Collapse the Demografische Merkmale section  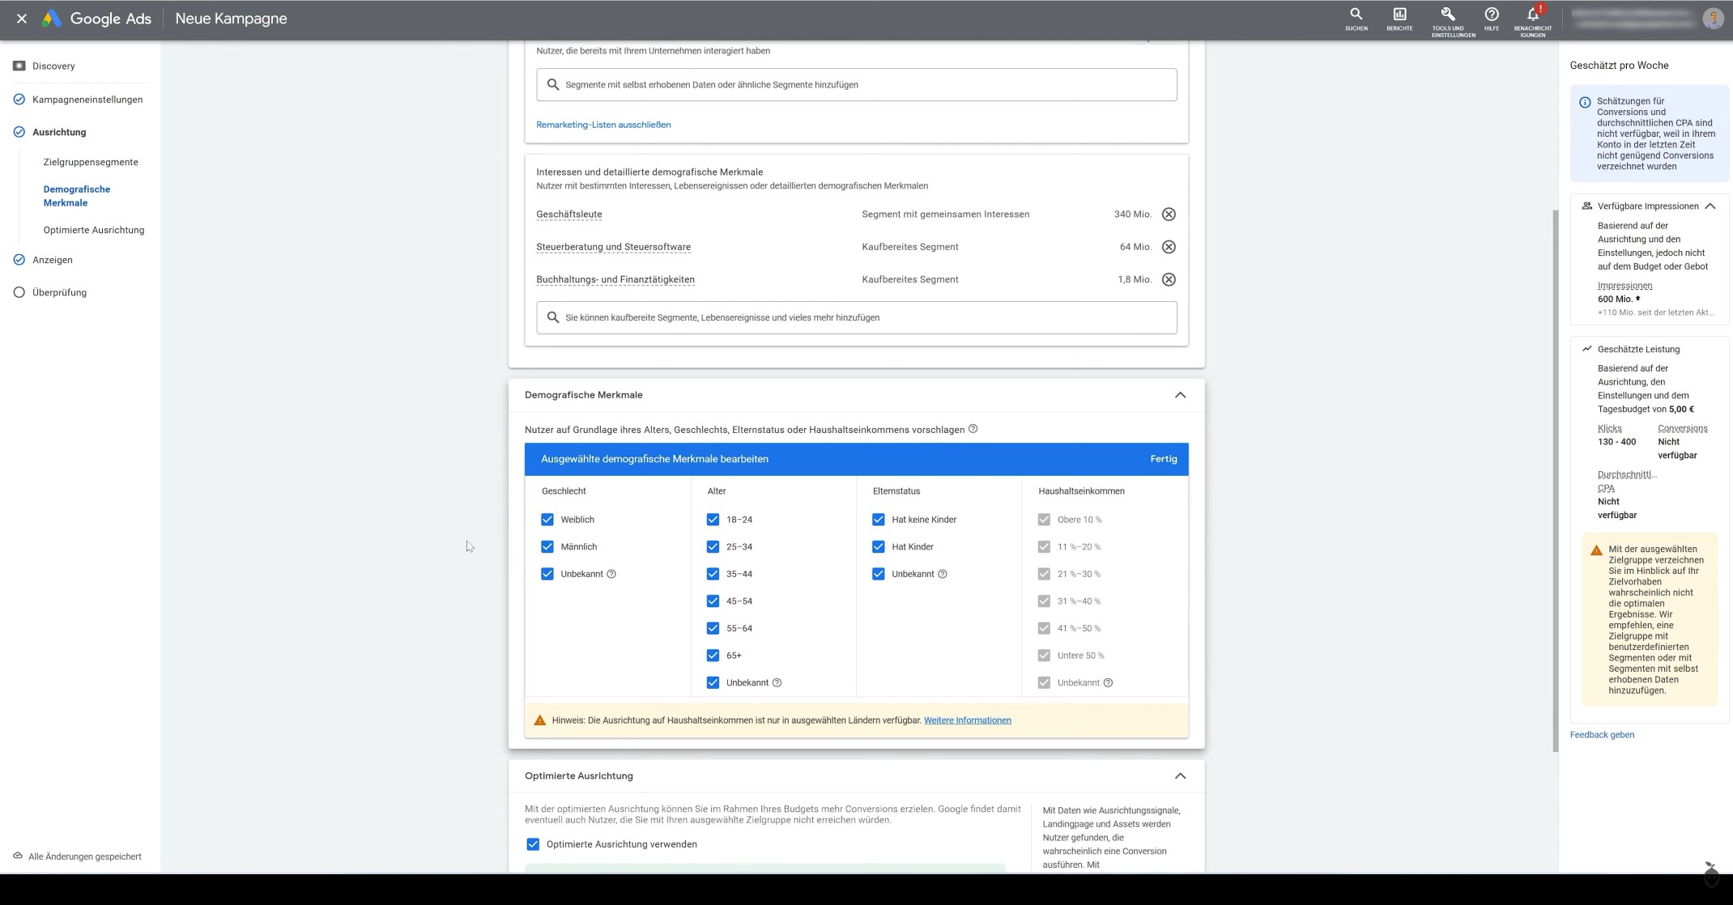click(1180, 395)
